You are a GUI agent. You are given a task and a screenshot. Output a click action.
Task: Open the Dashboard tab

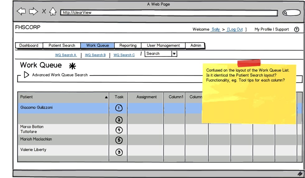[x=29, y=45]
